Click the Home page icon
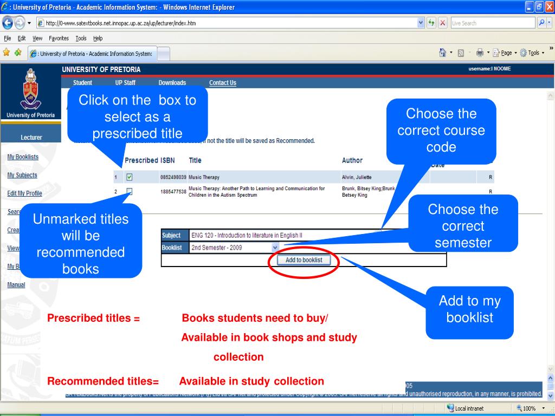The image size is (555, 416). click(x=442, y=53)
